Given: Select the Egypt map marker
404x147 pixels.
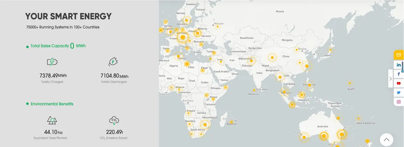Looking at the screenshot, I should 203,71.
